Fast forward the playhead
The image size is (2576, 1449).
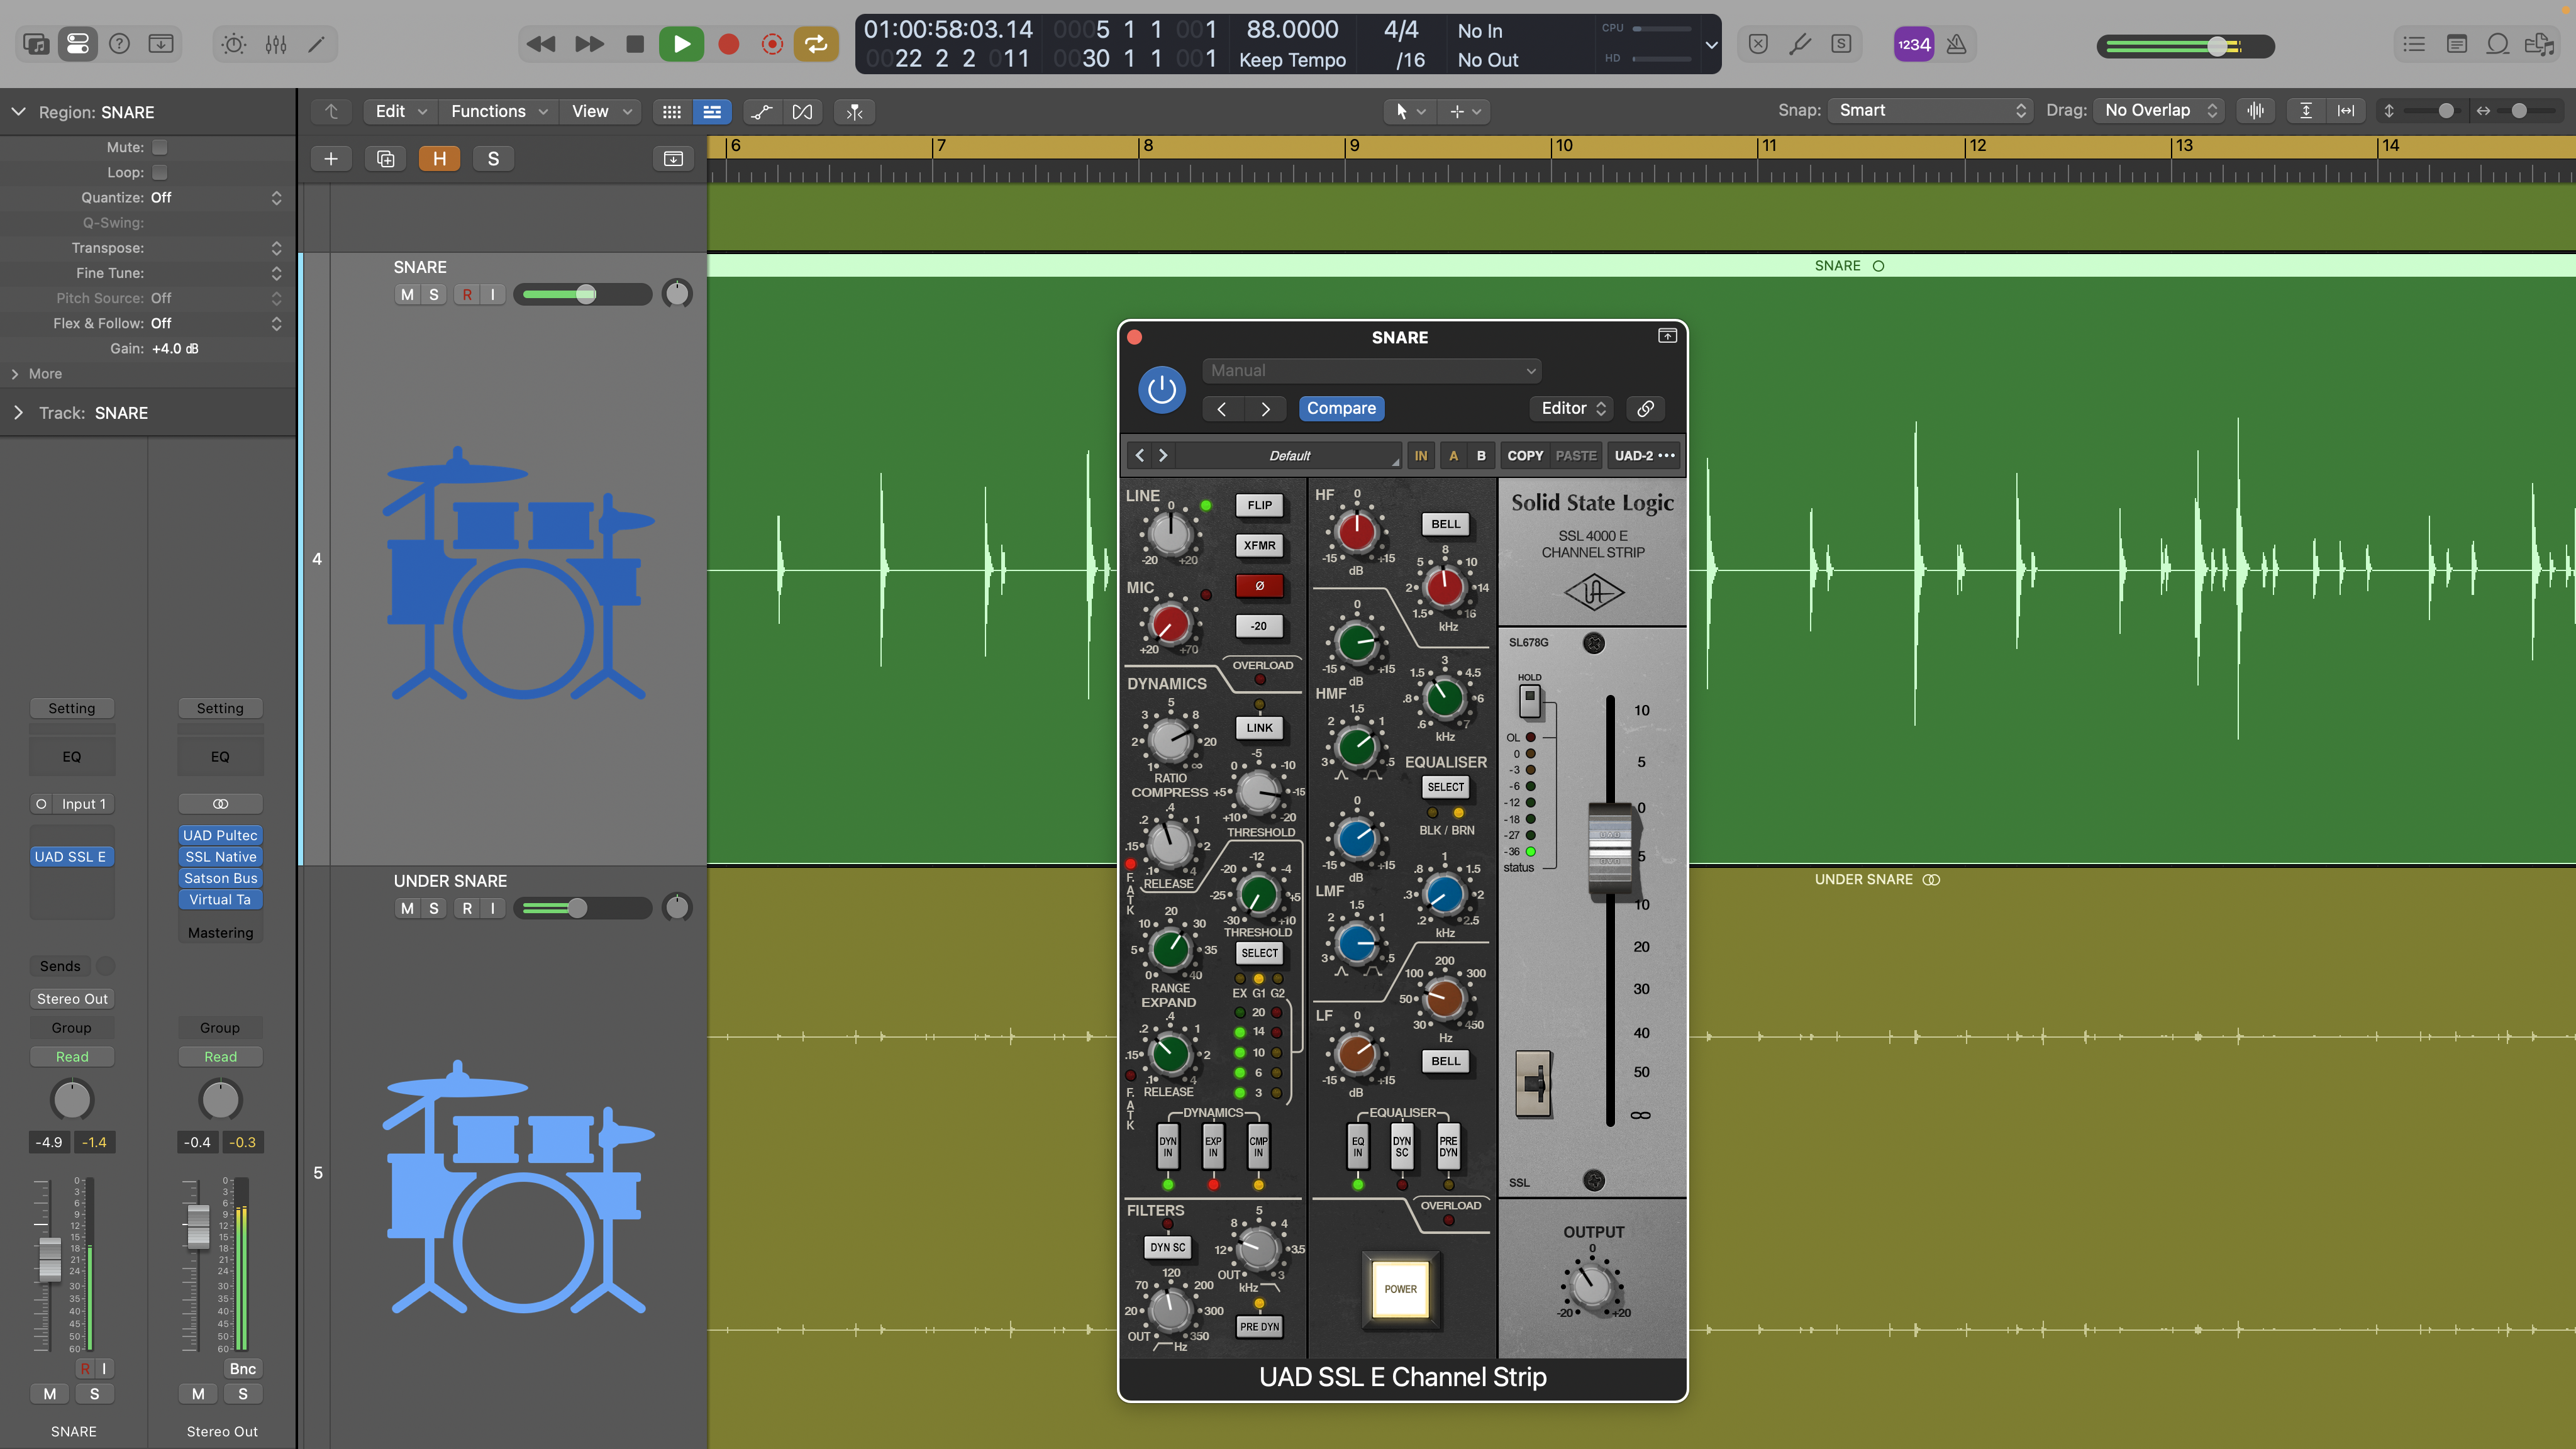pos(589,44)
